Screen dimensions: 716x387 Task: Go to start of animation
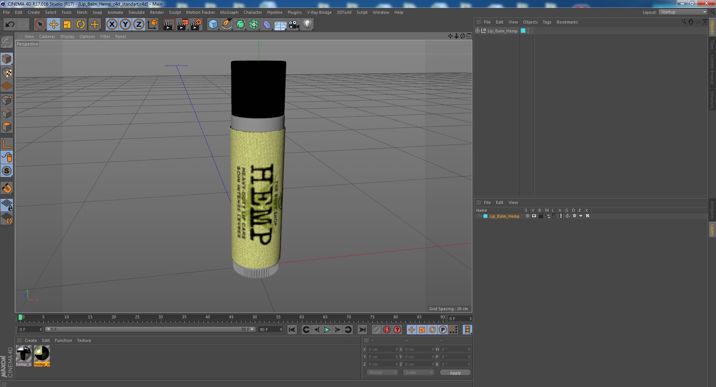[x=292, y=330]
